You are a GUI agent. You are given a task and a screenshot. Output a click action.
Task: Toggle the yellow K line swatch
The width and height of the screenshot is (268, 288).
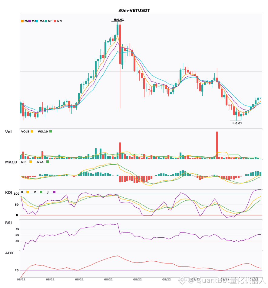pyautogui.click(x=28, y=192)
